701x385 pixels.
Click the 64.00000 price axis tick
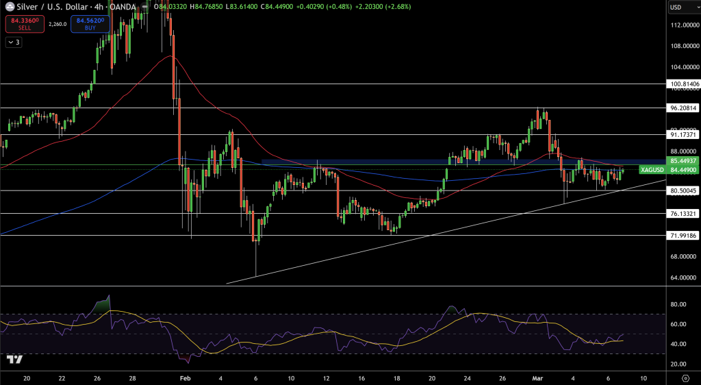point(684,277)
